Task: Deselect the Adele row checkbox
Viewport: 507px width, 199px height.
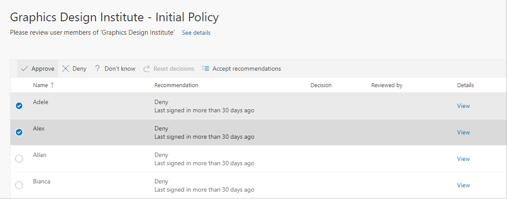Action: [x=19, y=106]
